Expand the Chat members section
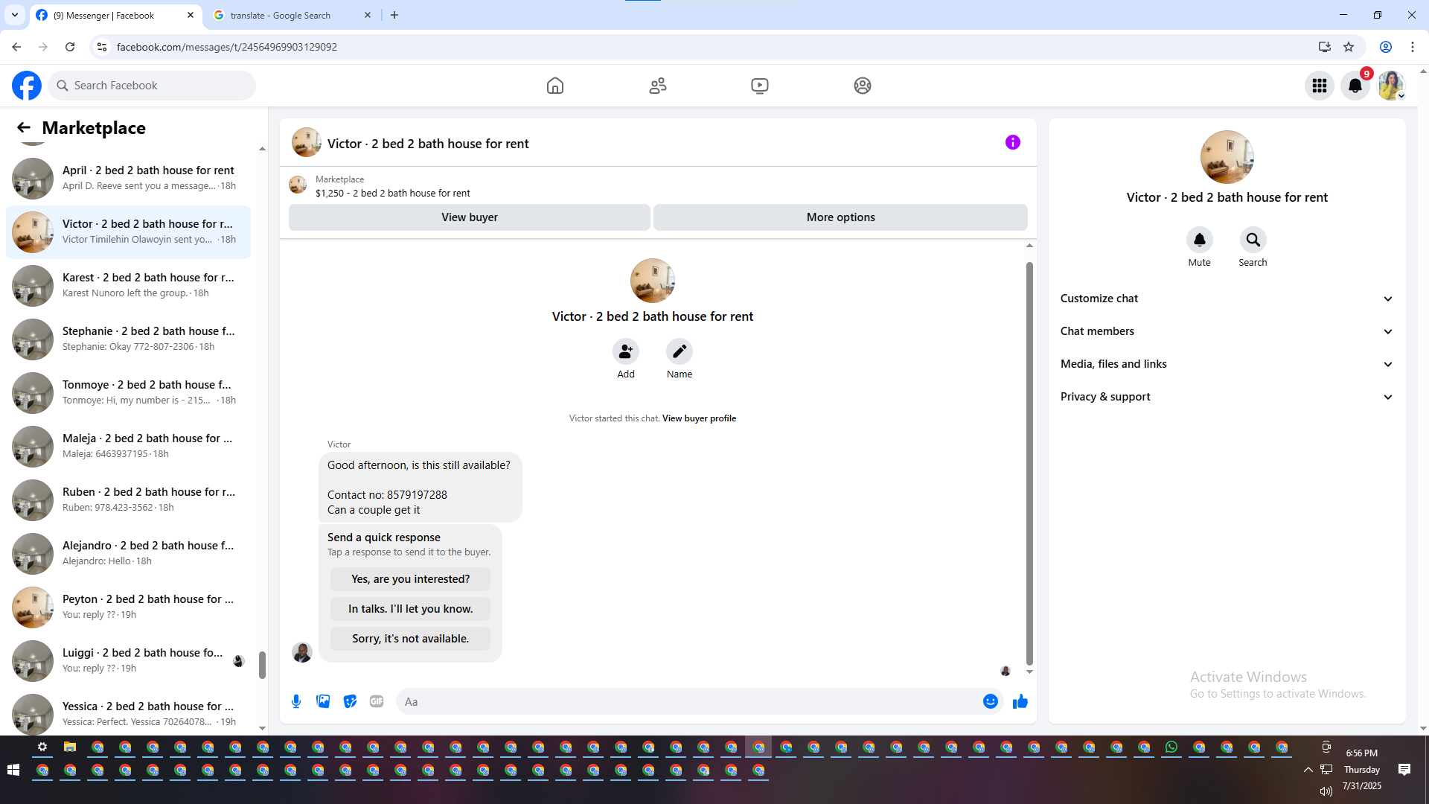Image resolution: width=1429 pixels, height=804 pixels. click(1226, 331)
